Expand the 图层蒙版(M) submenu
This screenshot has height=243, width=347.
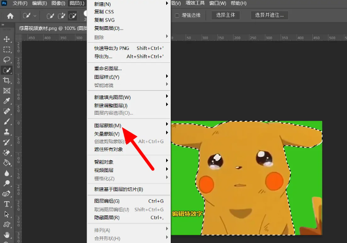(108, 126)
